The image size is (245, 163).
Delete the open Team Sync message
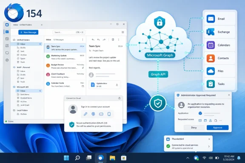tap(113, 39)
